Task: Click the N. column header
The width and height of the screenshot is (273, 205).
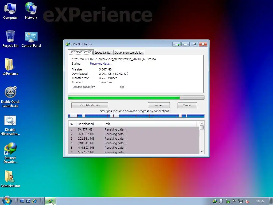Action: [72, 124]
